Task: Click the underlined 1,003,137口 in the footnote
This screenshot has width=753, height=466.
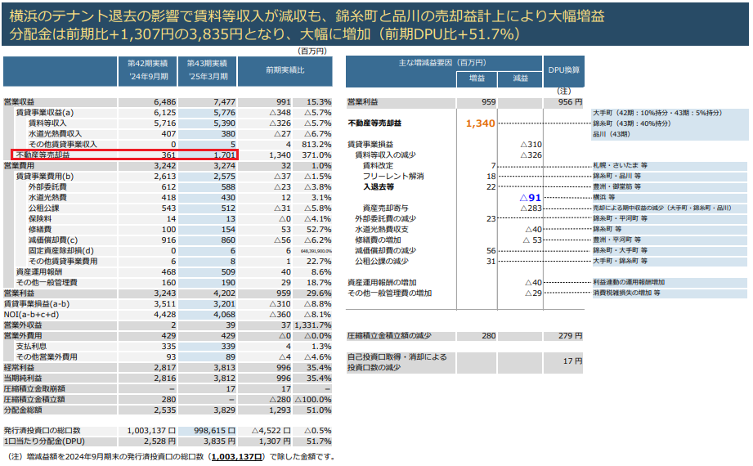Action: point(237,456)
